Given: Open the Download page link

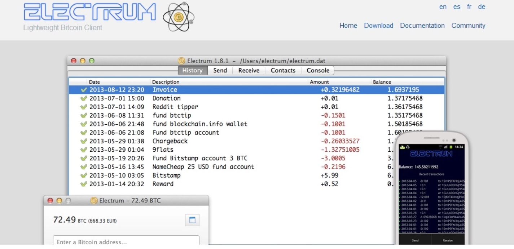Looking at the screenshot, I should point(378,26).
